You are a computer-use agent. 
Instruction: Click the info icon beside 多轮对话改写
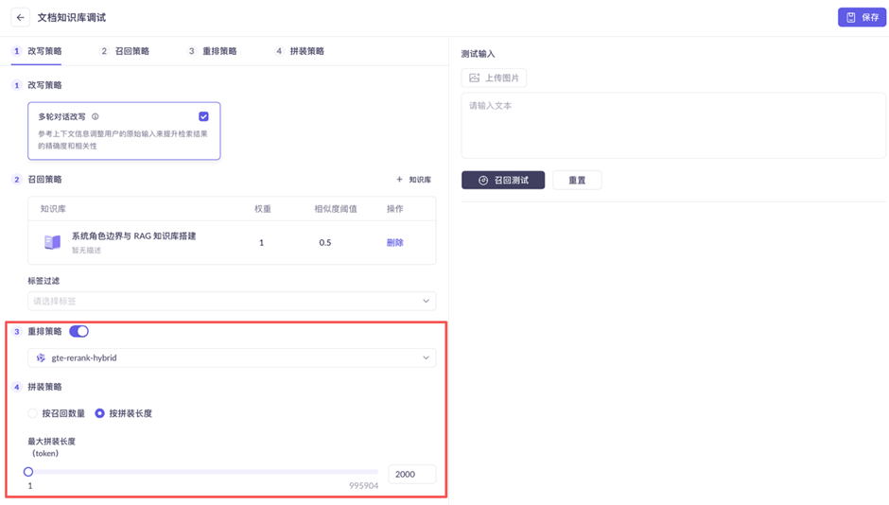click(96, 116)
